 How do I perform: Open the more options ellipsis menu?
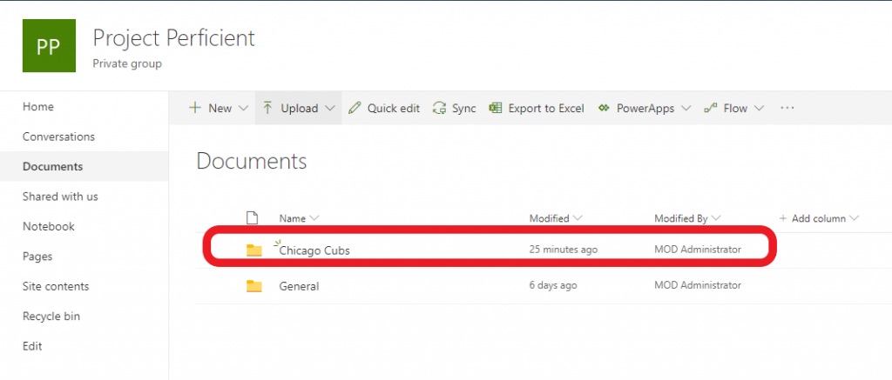[787, 108]
